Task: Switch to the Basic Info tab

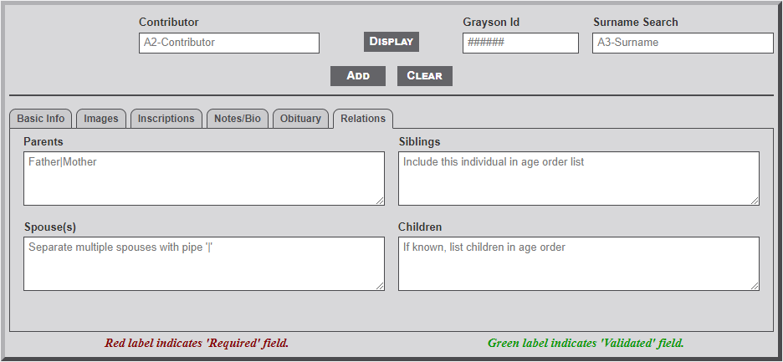Action: pos(41,119)
